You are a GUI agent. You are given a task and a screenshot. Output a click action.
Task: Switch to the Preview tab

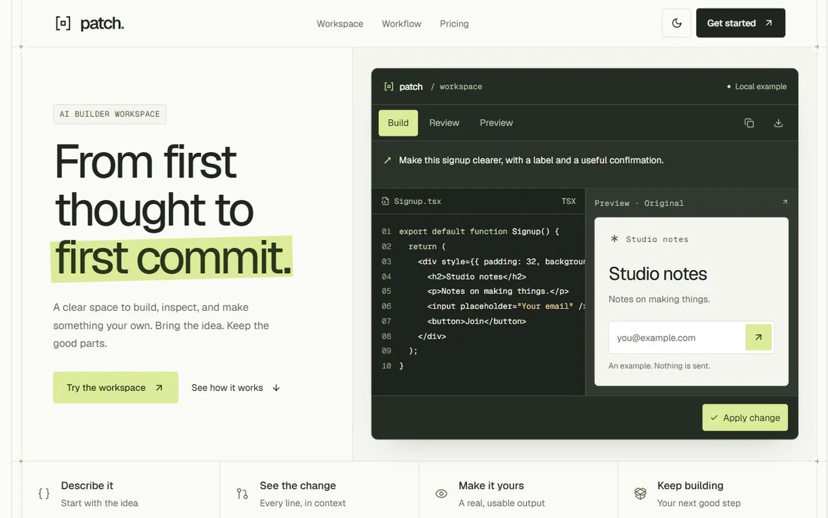pos(496,123)
